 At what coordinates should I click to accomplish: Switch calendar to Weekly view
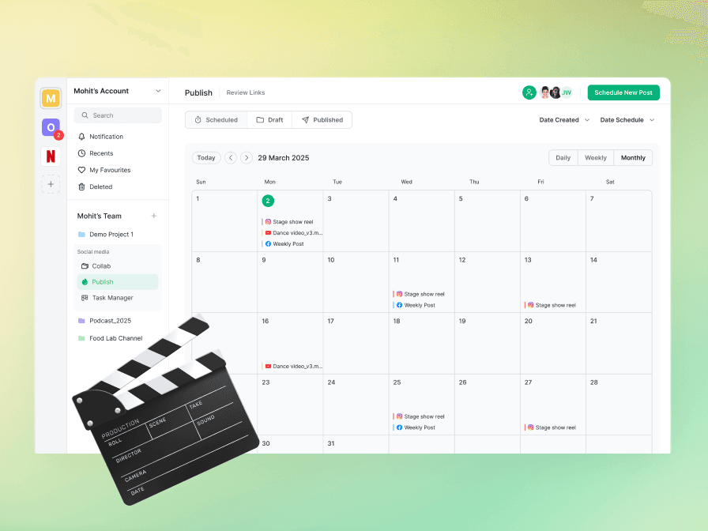(x=596, y=157)
